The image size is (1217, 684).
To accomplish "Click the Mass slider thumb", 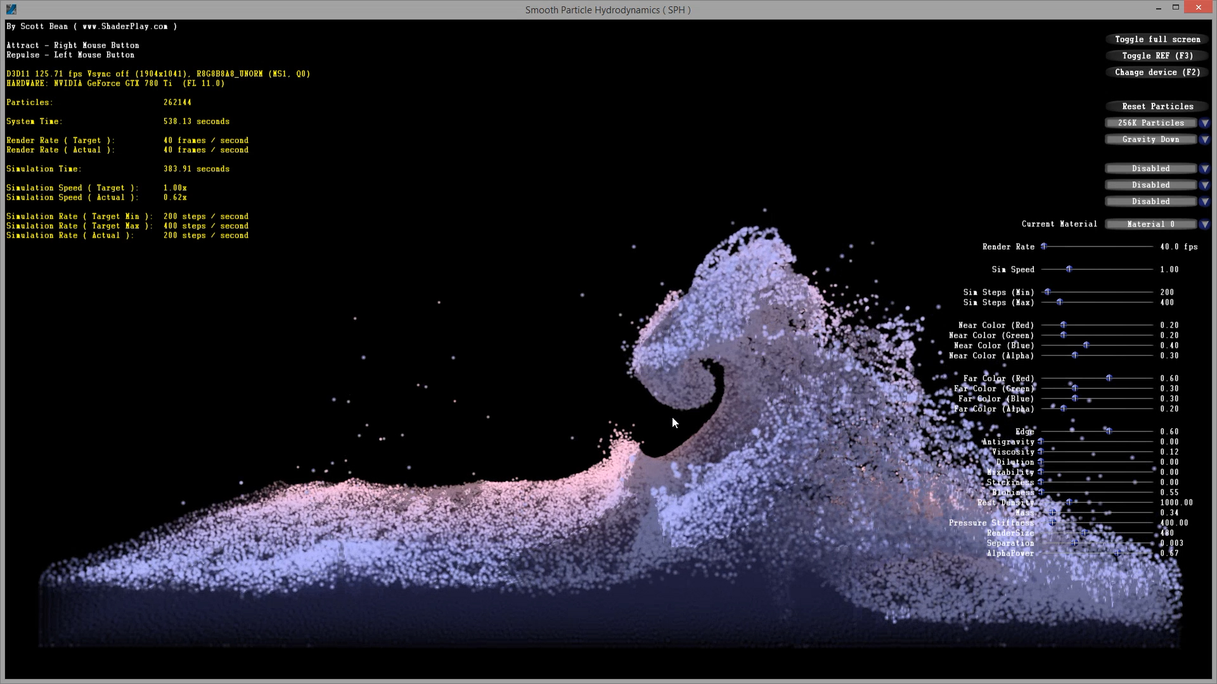I will (1052, 513).
